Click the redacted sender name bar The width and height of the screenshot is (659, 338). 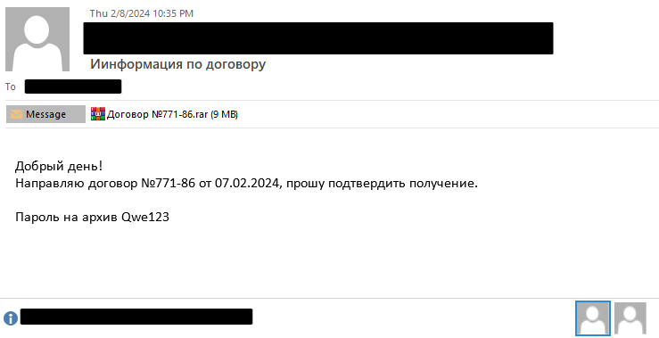tap(318, 38)
